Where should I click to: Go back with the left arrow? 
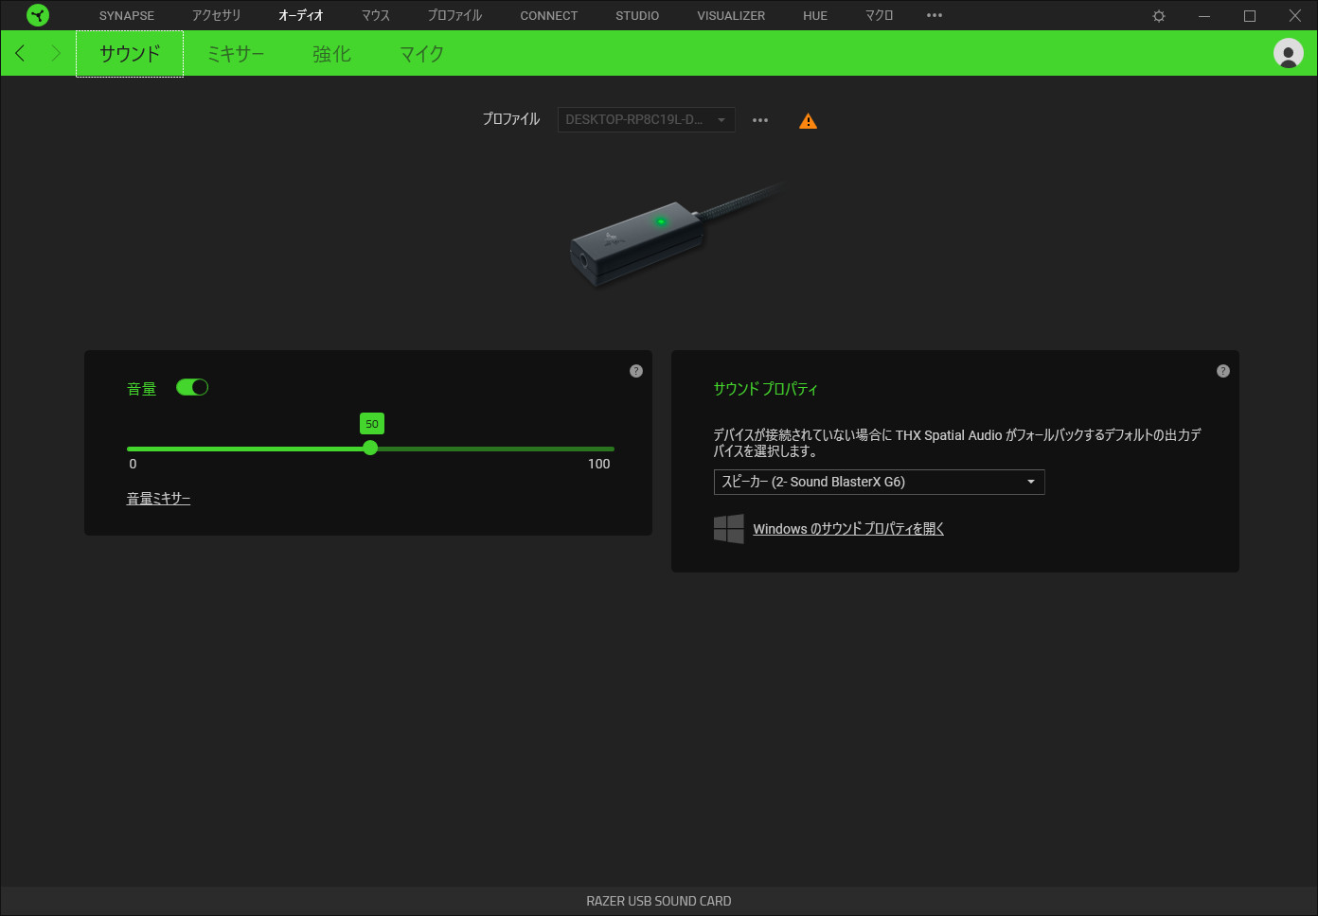(21, 53)
